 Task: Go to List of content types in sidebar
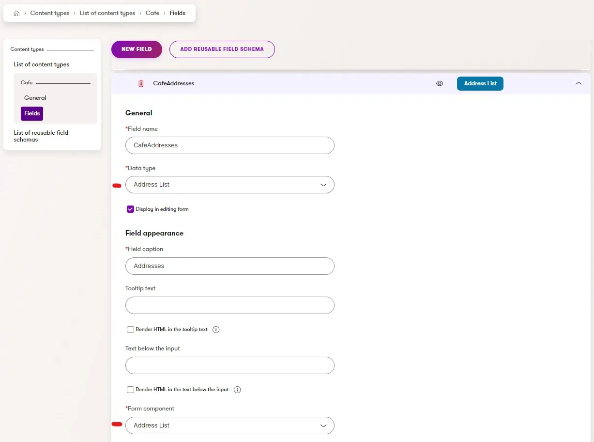pos(42,64)
